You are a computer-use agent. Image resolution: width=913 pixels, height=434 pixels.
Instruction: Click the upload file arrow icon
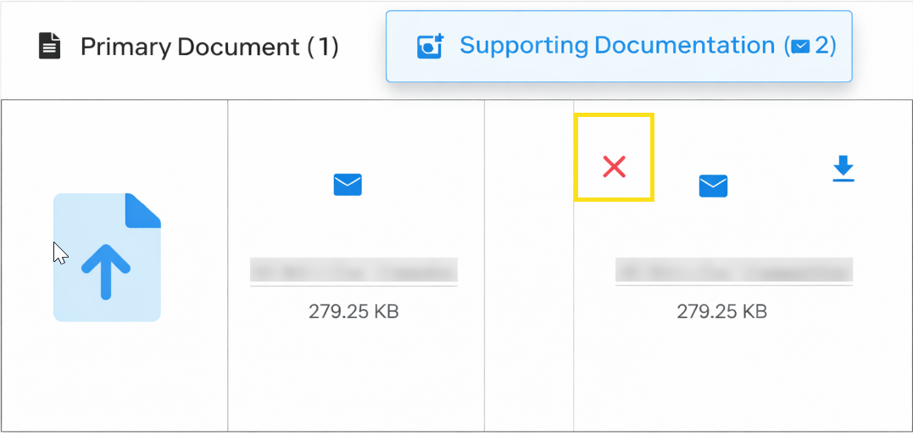[107, 270]
